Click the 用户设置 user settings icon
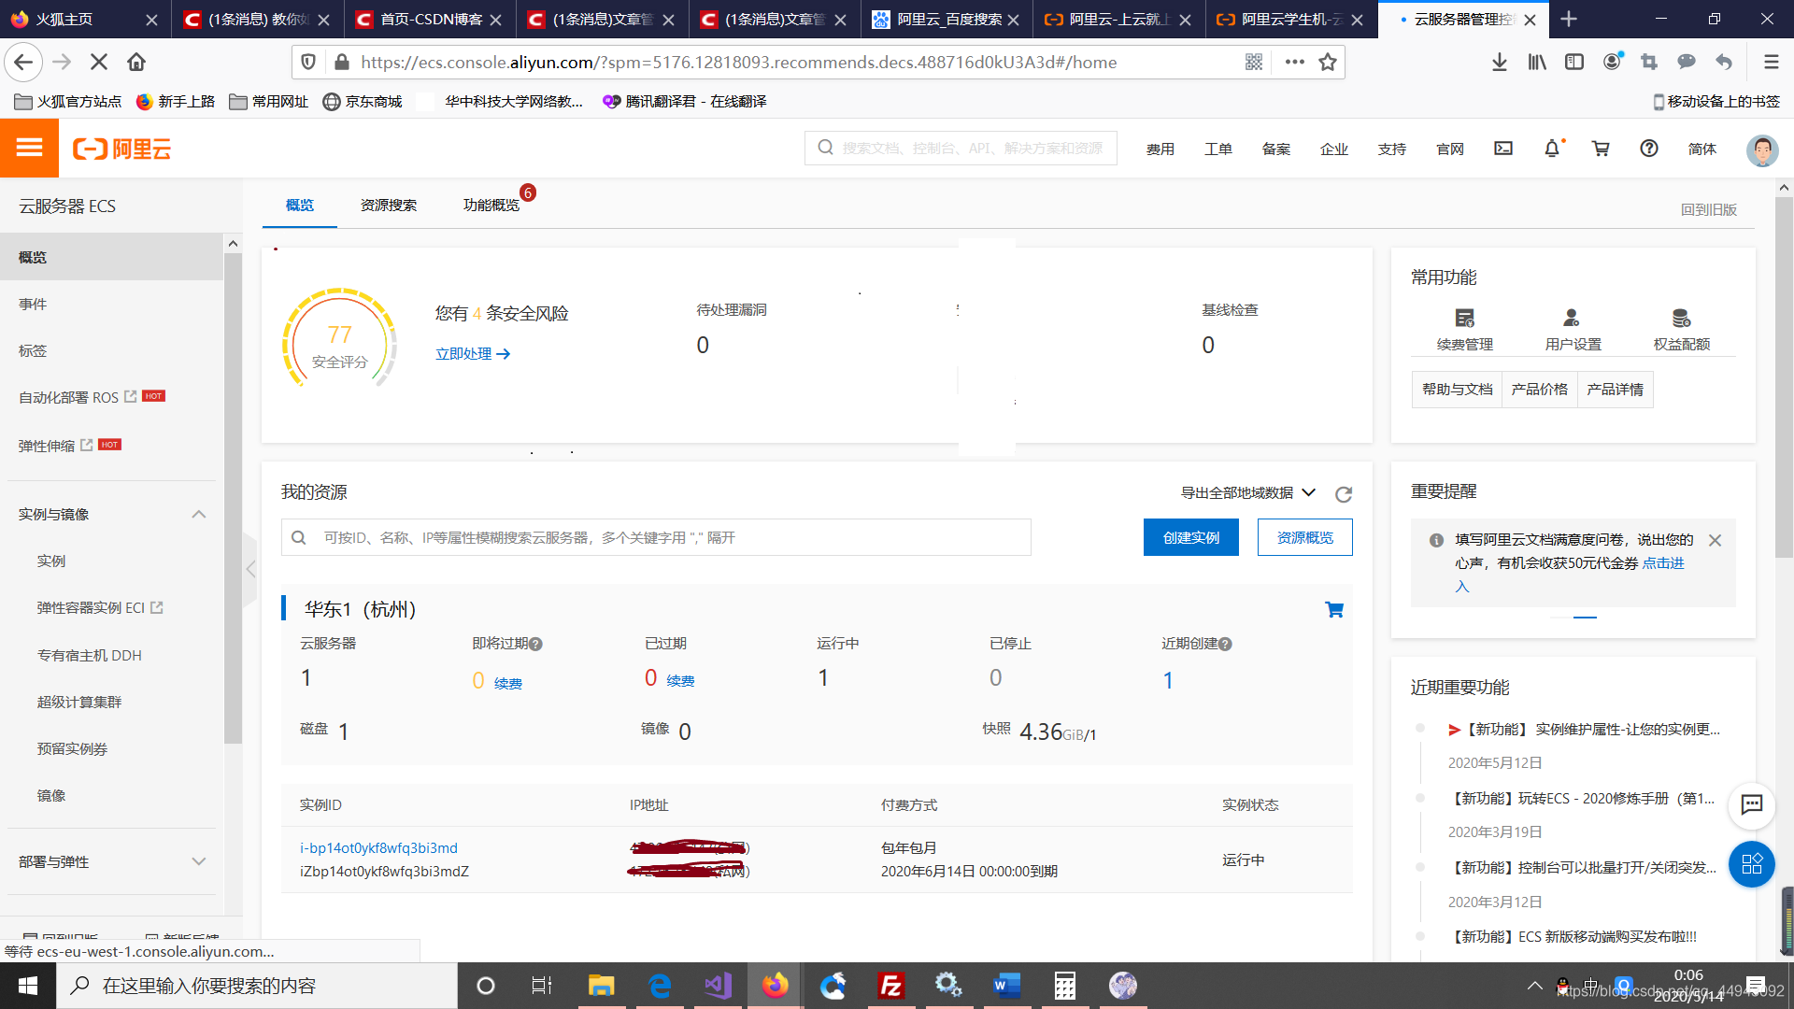The width and height of the screenshot is (1794, 1009). 1572,319
